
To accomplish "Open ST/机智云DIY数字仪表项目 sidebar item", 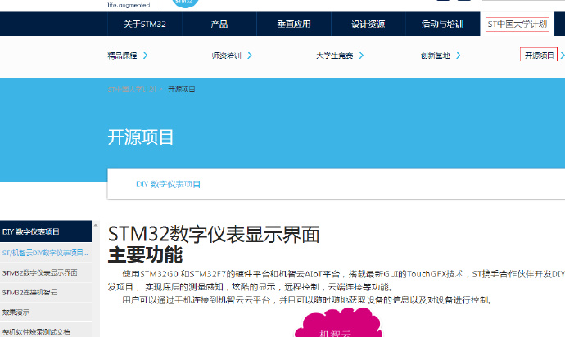I will point(46,253).
